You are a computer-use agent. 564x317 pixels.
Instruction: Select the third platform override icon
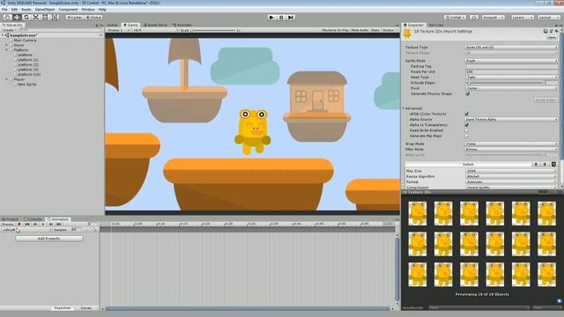click(x=553, y=165)
